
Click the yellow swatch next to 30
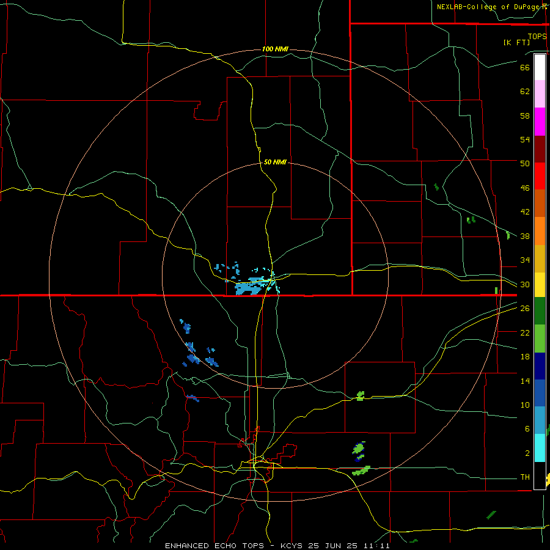point(540,285)
